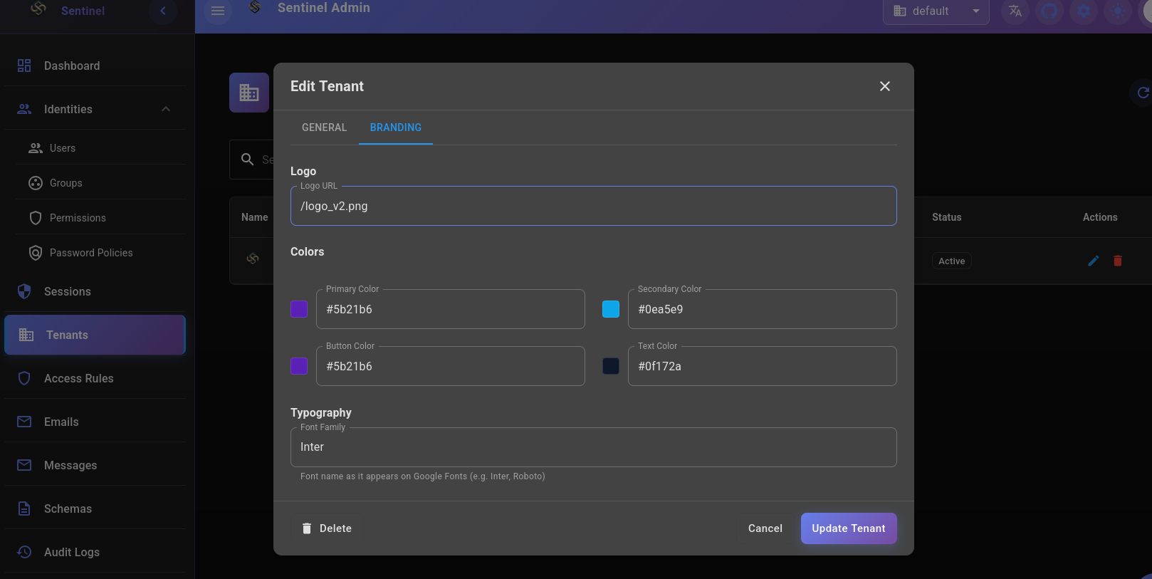1152x579 pixels.
Task: Click the tenants page building icon
Action: pos(249,93)
